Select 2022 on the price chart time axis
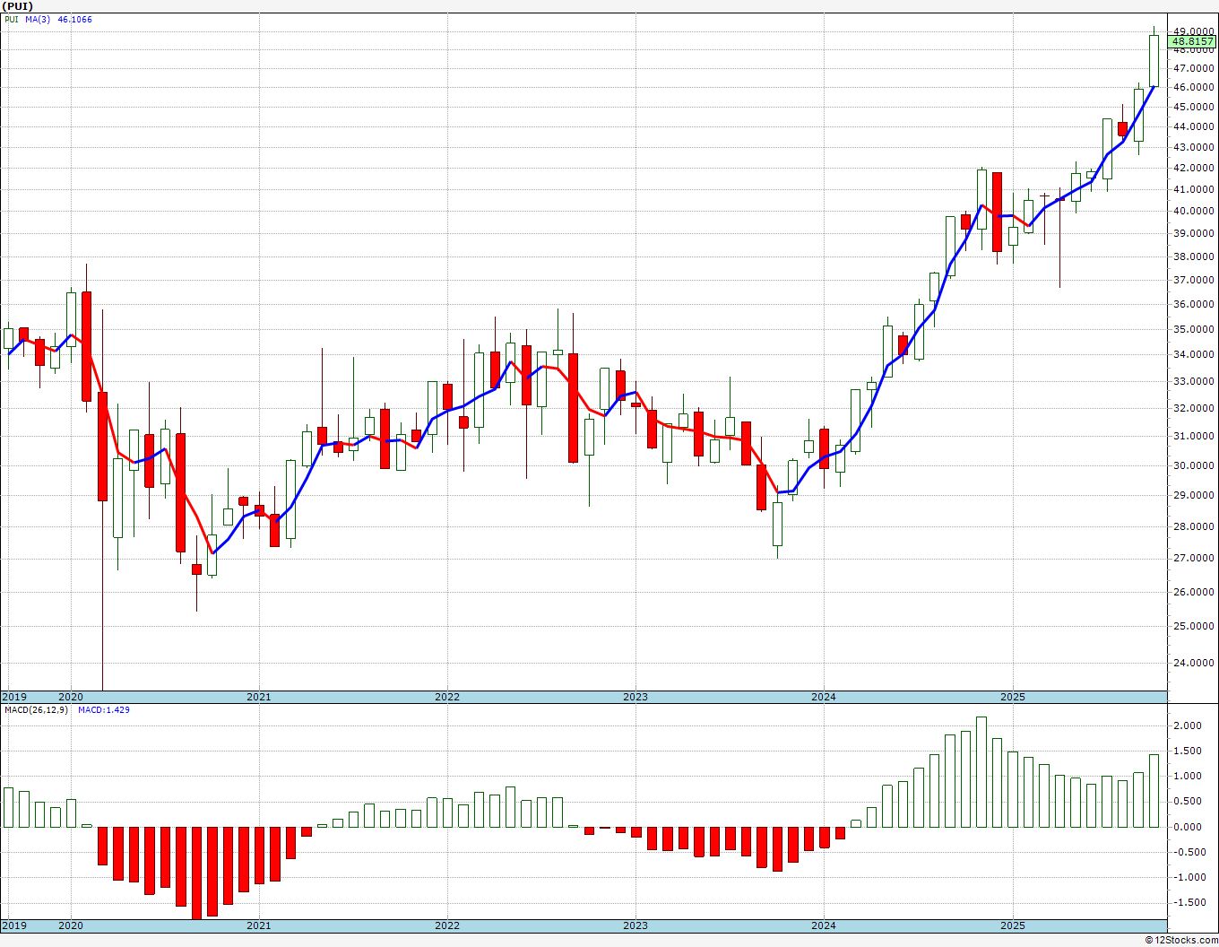The image size is (1219, 947). point(446,697)
